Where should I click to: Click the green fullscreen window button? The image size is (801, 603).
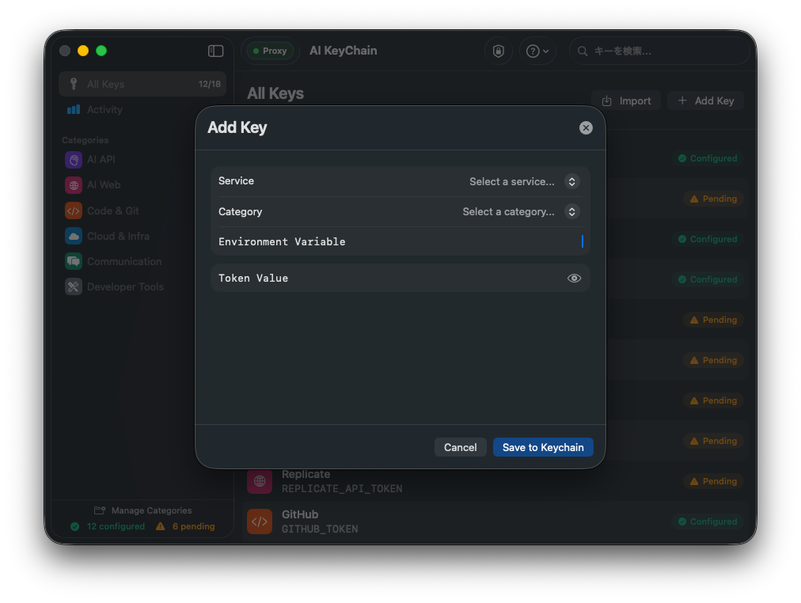(x=101, y=51)
